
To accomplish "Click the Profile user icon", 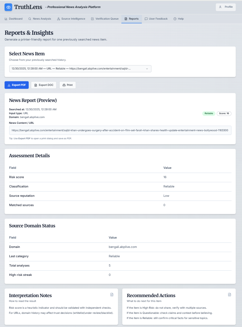I will click(220, 7).
